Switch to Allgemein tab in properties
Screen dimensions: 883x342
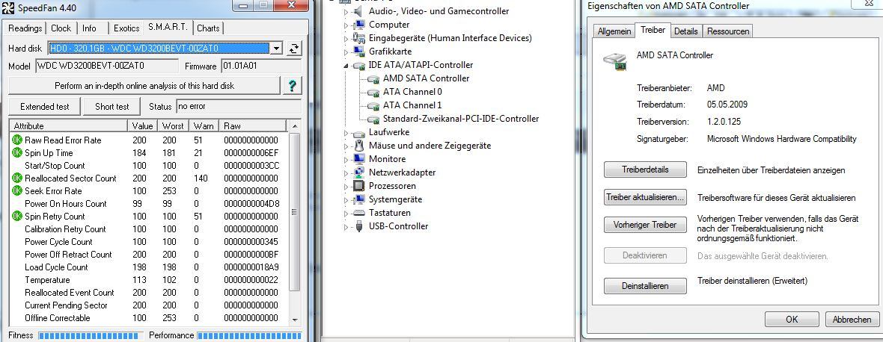click(x=614, y=31)
